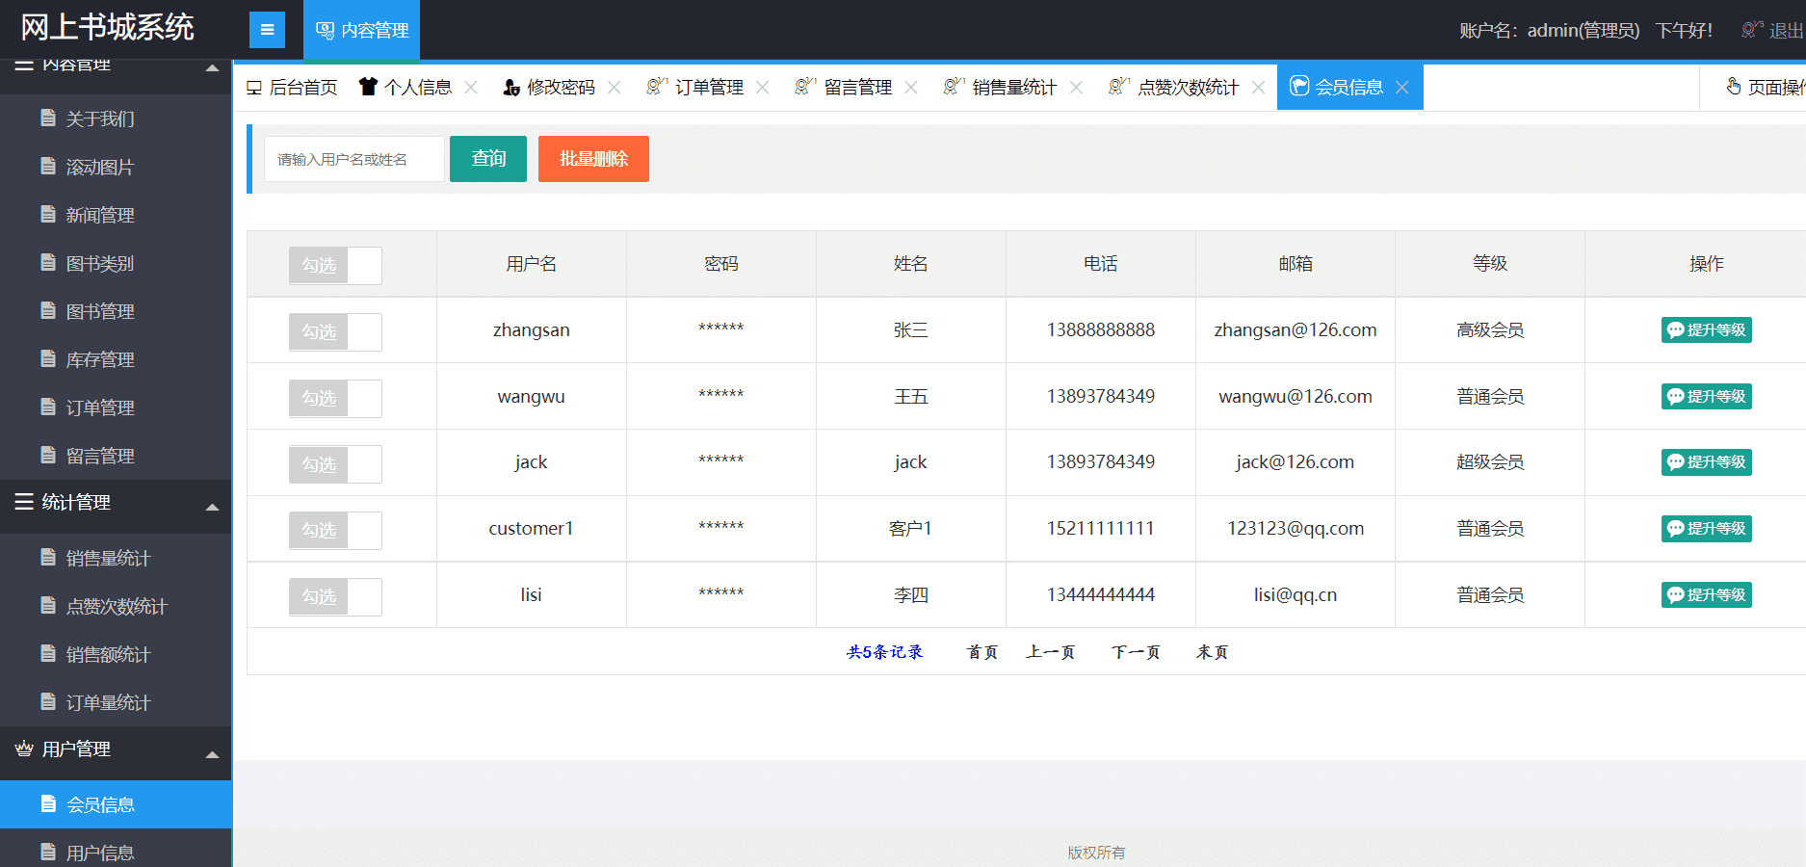This screenshot has width=1806, height=867.
Task: Open 订单管理 in the sidebar
Action: [x=116, y=407]
